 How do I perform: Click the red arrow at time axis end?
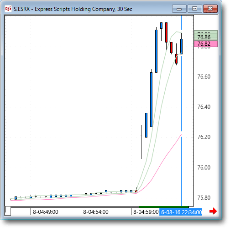click(x=213, y=211)
